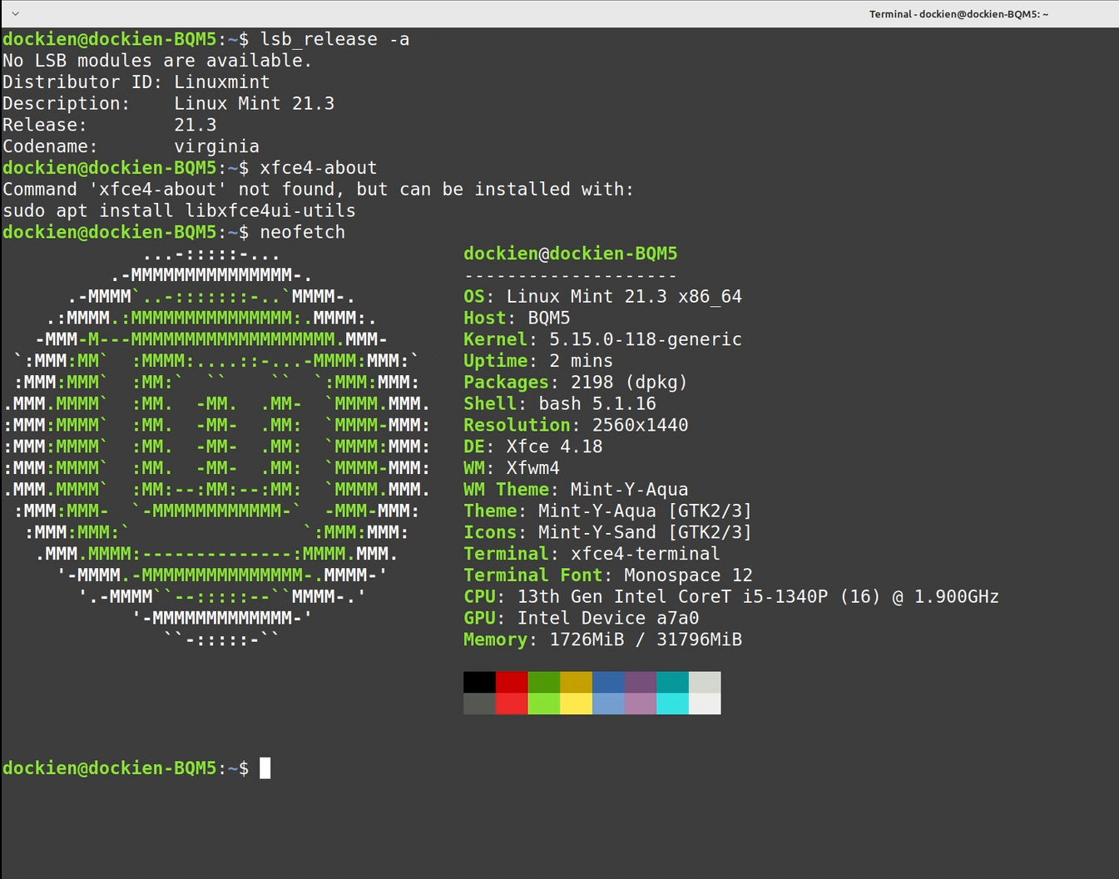This screenshot has height=879, width=1119.
Task: Click the dark green neofetch color block
Action: click(x=543, y=683)
